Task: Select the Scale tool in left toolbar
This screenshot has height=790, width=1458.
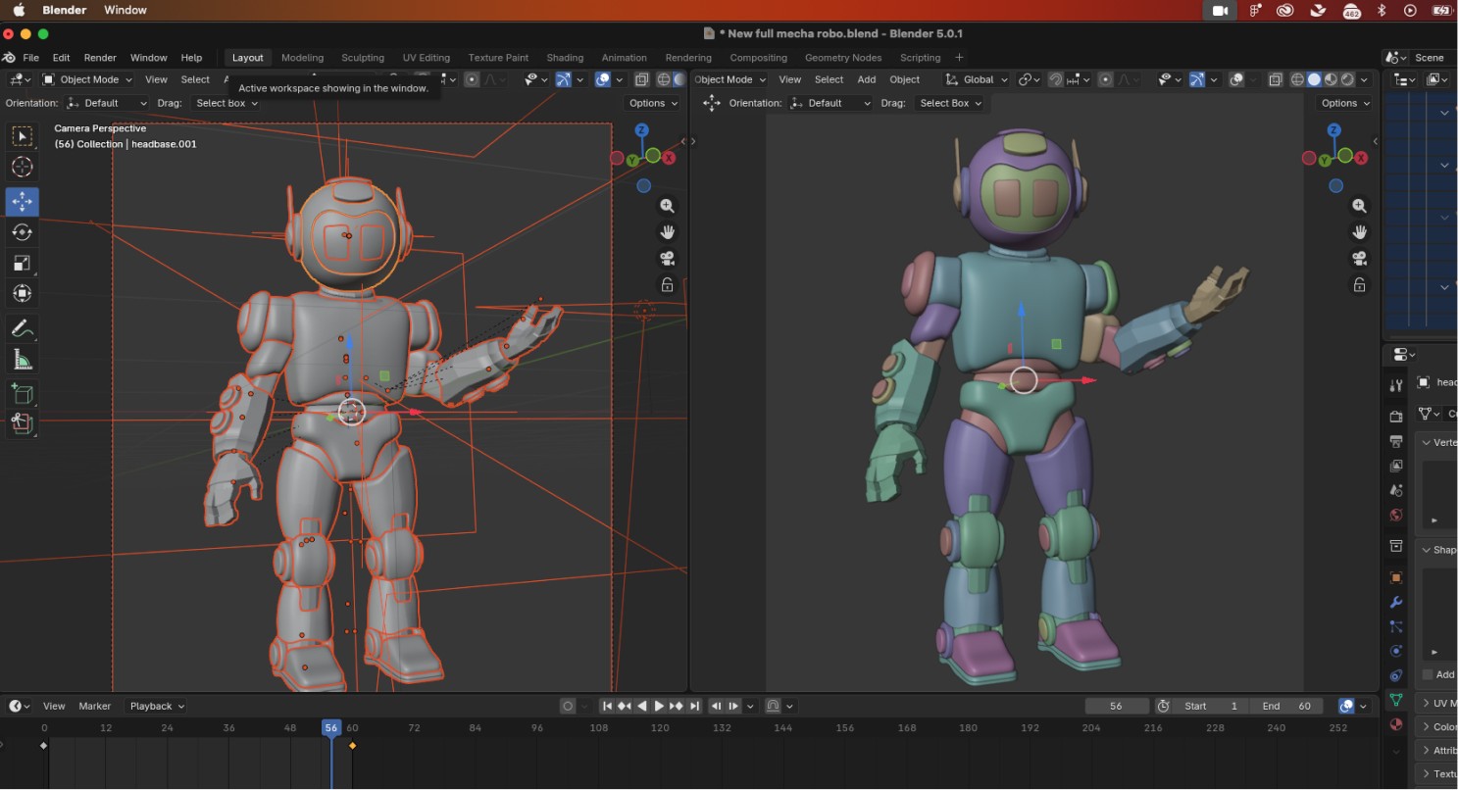Action: (22, 263)
